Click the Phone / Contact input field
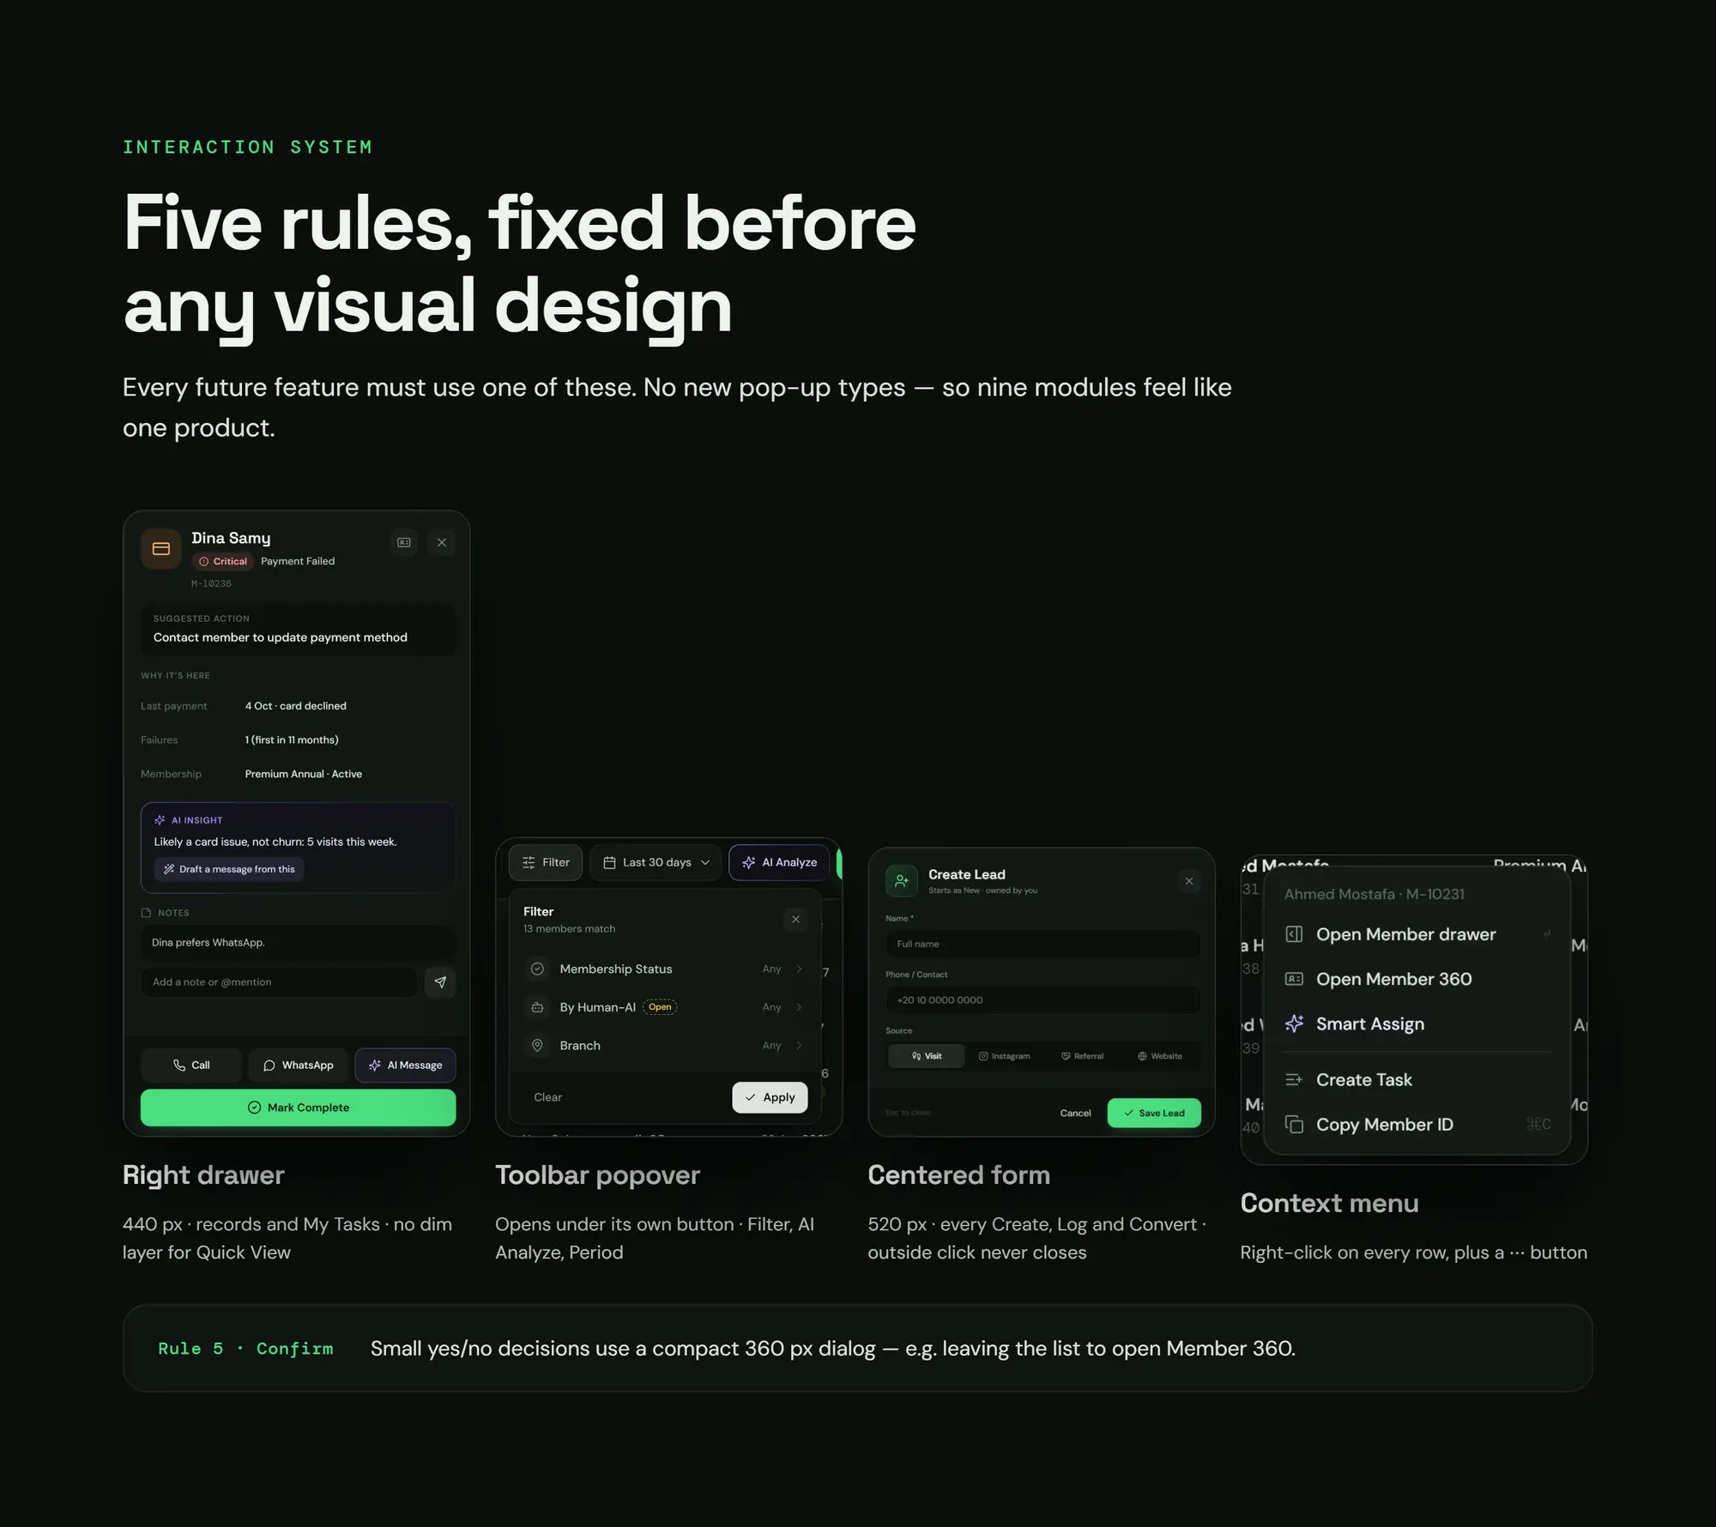 [1042, 1000]
